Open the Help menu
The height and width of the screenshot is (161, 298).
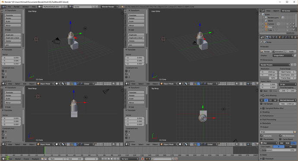coord(34,6)
